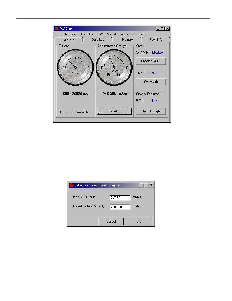The height and width of the screenshot is (301, 232).
Task: Click the New ACR Value label
Action: (x=84, y=197)
